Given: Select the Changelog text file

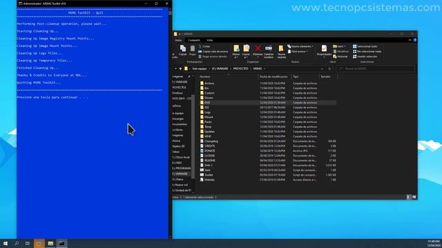Looking at the screenshot, I should 211,141.
